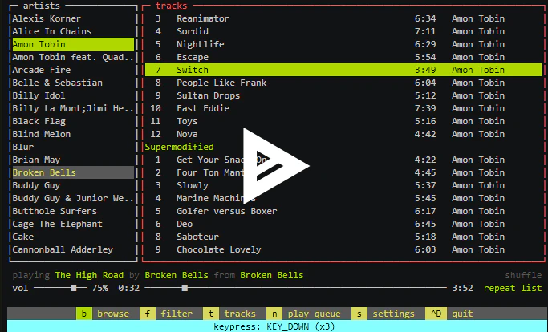Viewport: 548px width, 332px height.
Task: Click the playback progress slider handle
Action: coord(185,289)
